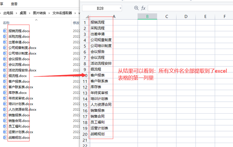Click the 人力资源合同.docx file icon
The image size is (233, 147).
coord(5,109)
